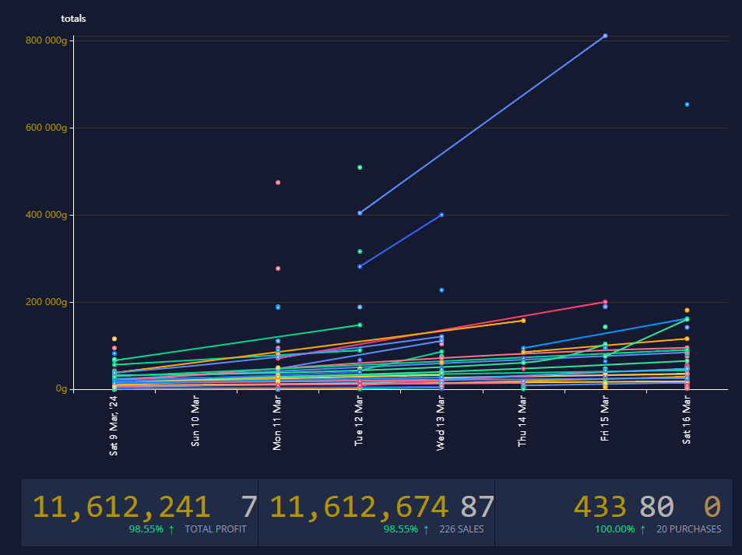Select the orange line endpoint on Thu 14 Mar
Image resolution: width=742 pixels, height=555 pixels.
click(x=523, y=321)
